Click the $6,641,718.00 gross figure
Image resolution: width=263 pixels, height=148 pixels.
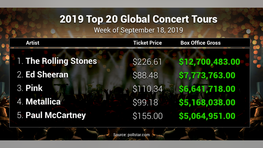tap(207, 89)
